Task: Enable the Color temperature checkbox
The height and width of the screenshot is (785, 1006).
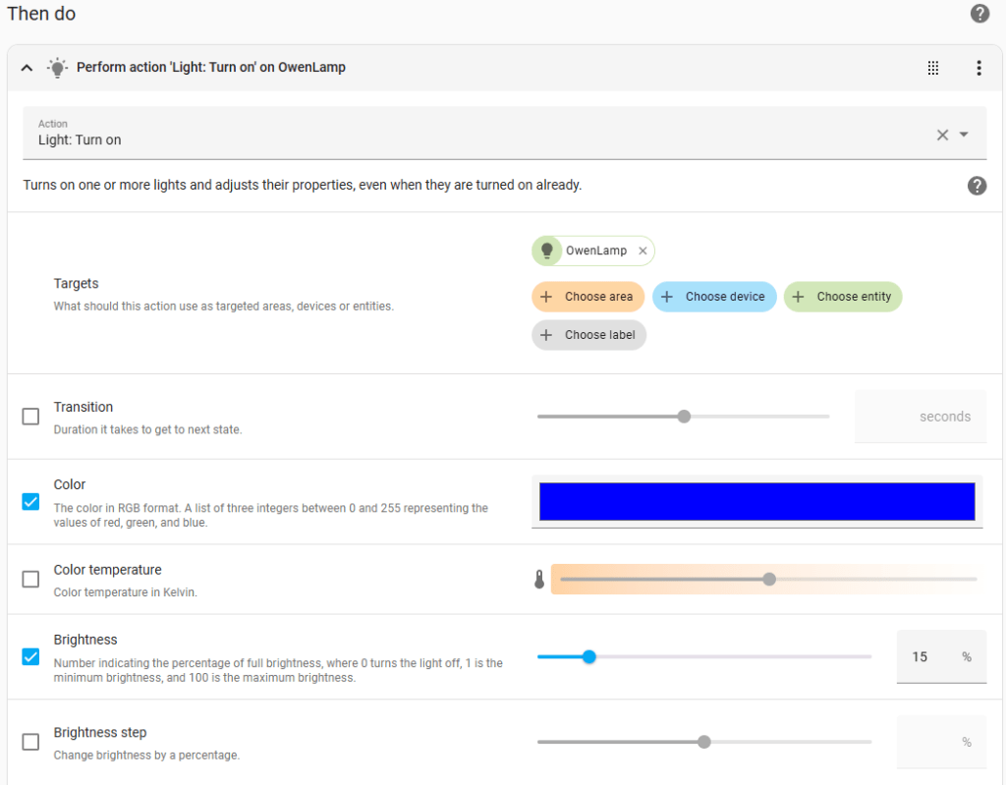Action: 30,580
